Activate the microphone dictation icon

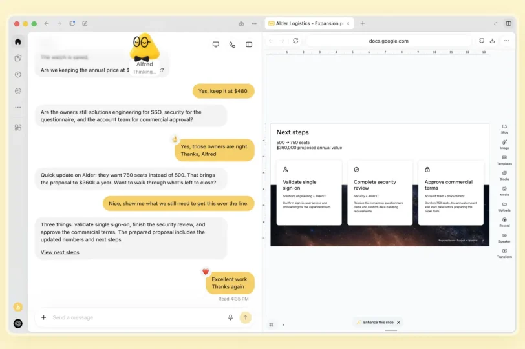pos(230,317)
